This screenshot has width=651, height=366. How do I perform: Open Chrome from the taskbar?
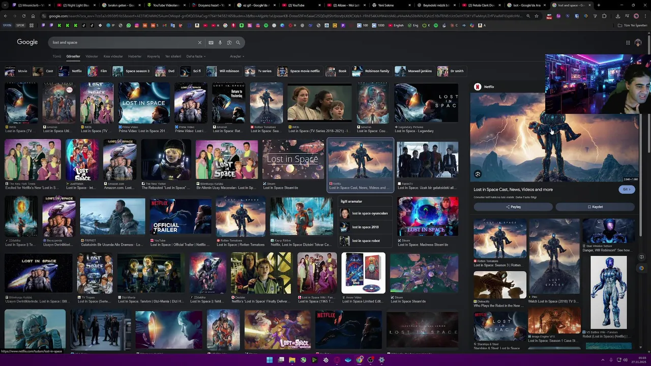tap(360, 360)
